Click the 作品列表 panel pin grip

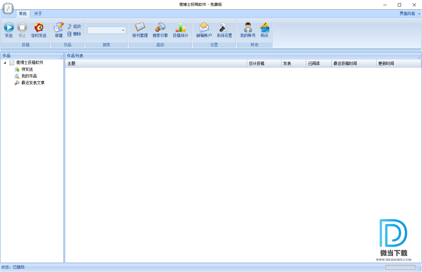point(419,57)
